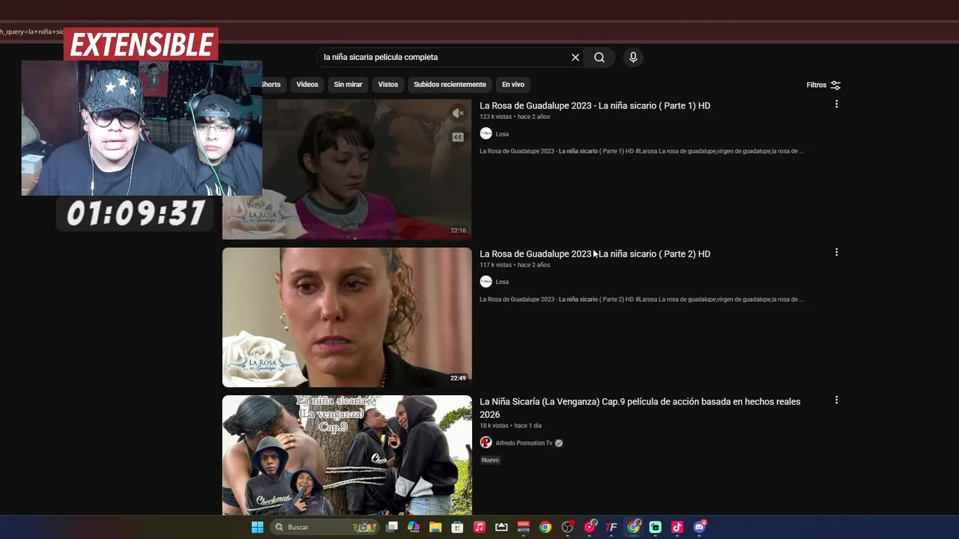Open the red YouTube Music icon in taskbar

click(x=590, y=527)
